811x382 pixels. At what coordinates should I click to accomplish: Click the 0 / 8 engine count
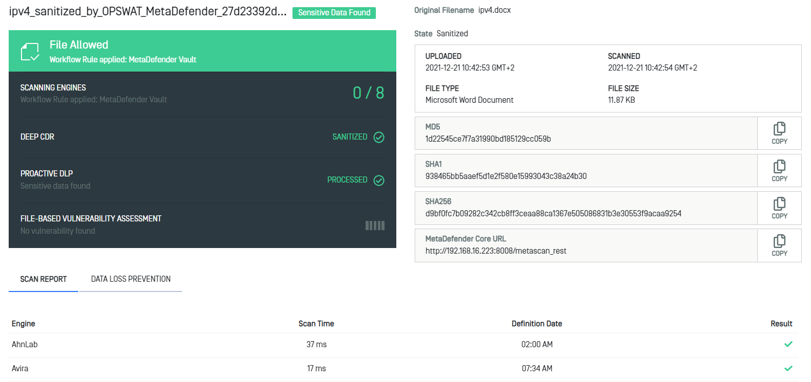click(368, 93)
